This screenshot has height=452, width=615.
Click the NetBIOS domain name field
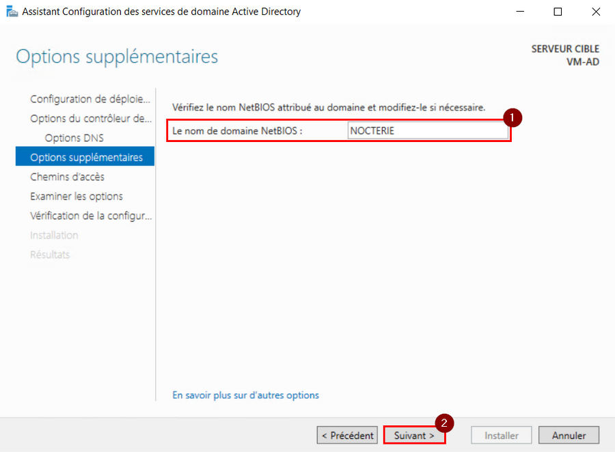pos(428,130)
